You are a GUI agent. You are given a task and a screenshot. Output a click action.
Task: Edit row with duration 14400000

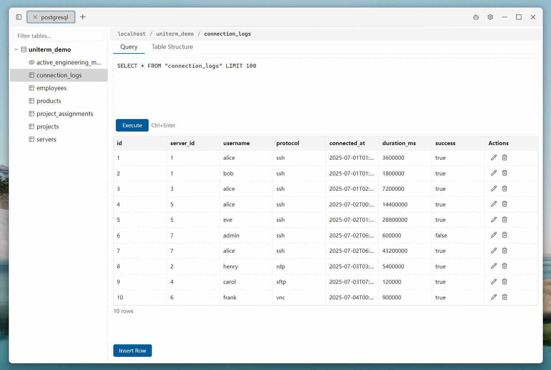(494, 204)
